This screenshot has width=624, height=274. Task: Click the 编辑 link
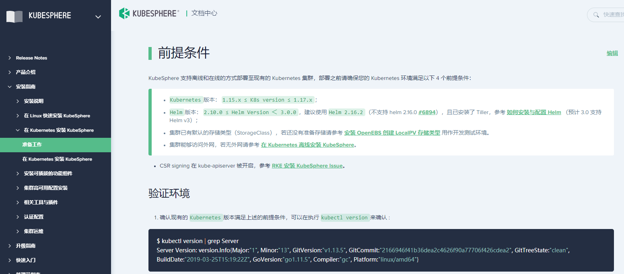(x=612, y=53)
